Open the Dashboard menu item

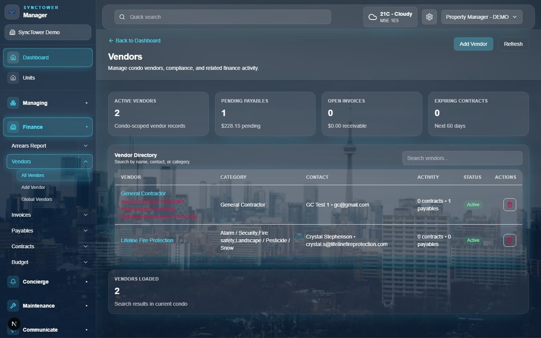[x=48, y=57]
